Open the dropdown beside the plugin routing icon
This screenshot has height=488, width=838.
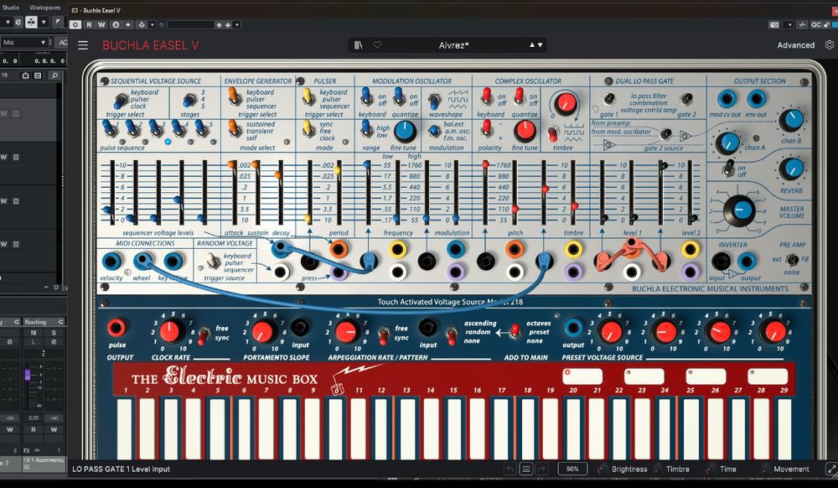153,24
